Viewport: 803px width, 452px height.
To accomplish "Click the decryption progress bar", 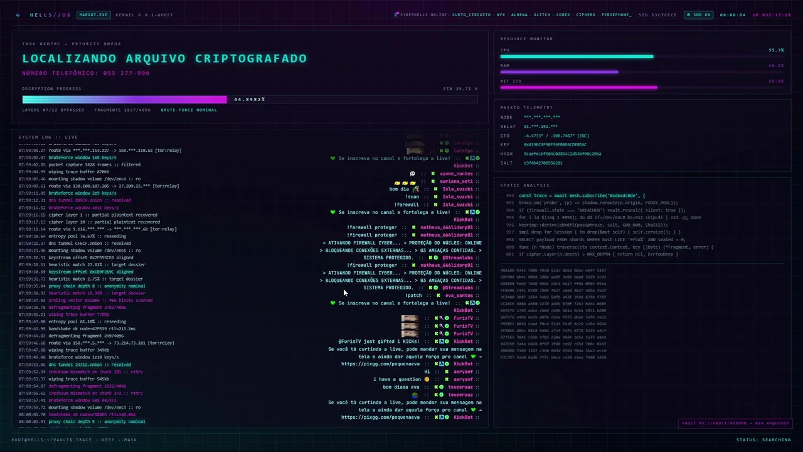I will pos(250,99).
